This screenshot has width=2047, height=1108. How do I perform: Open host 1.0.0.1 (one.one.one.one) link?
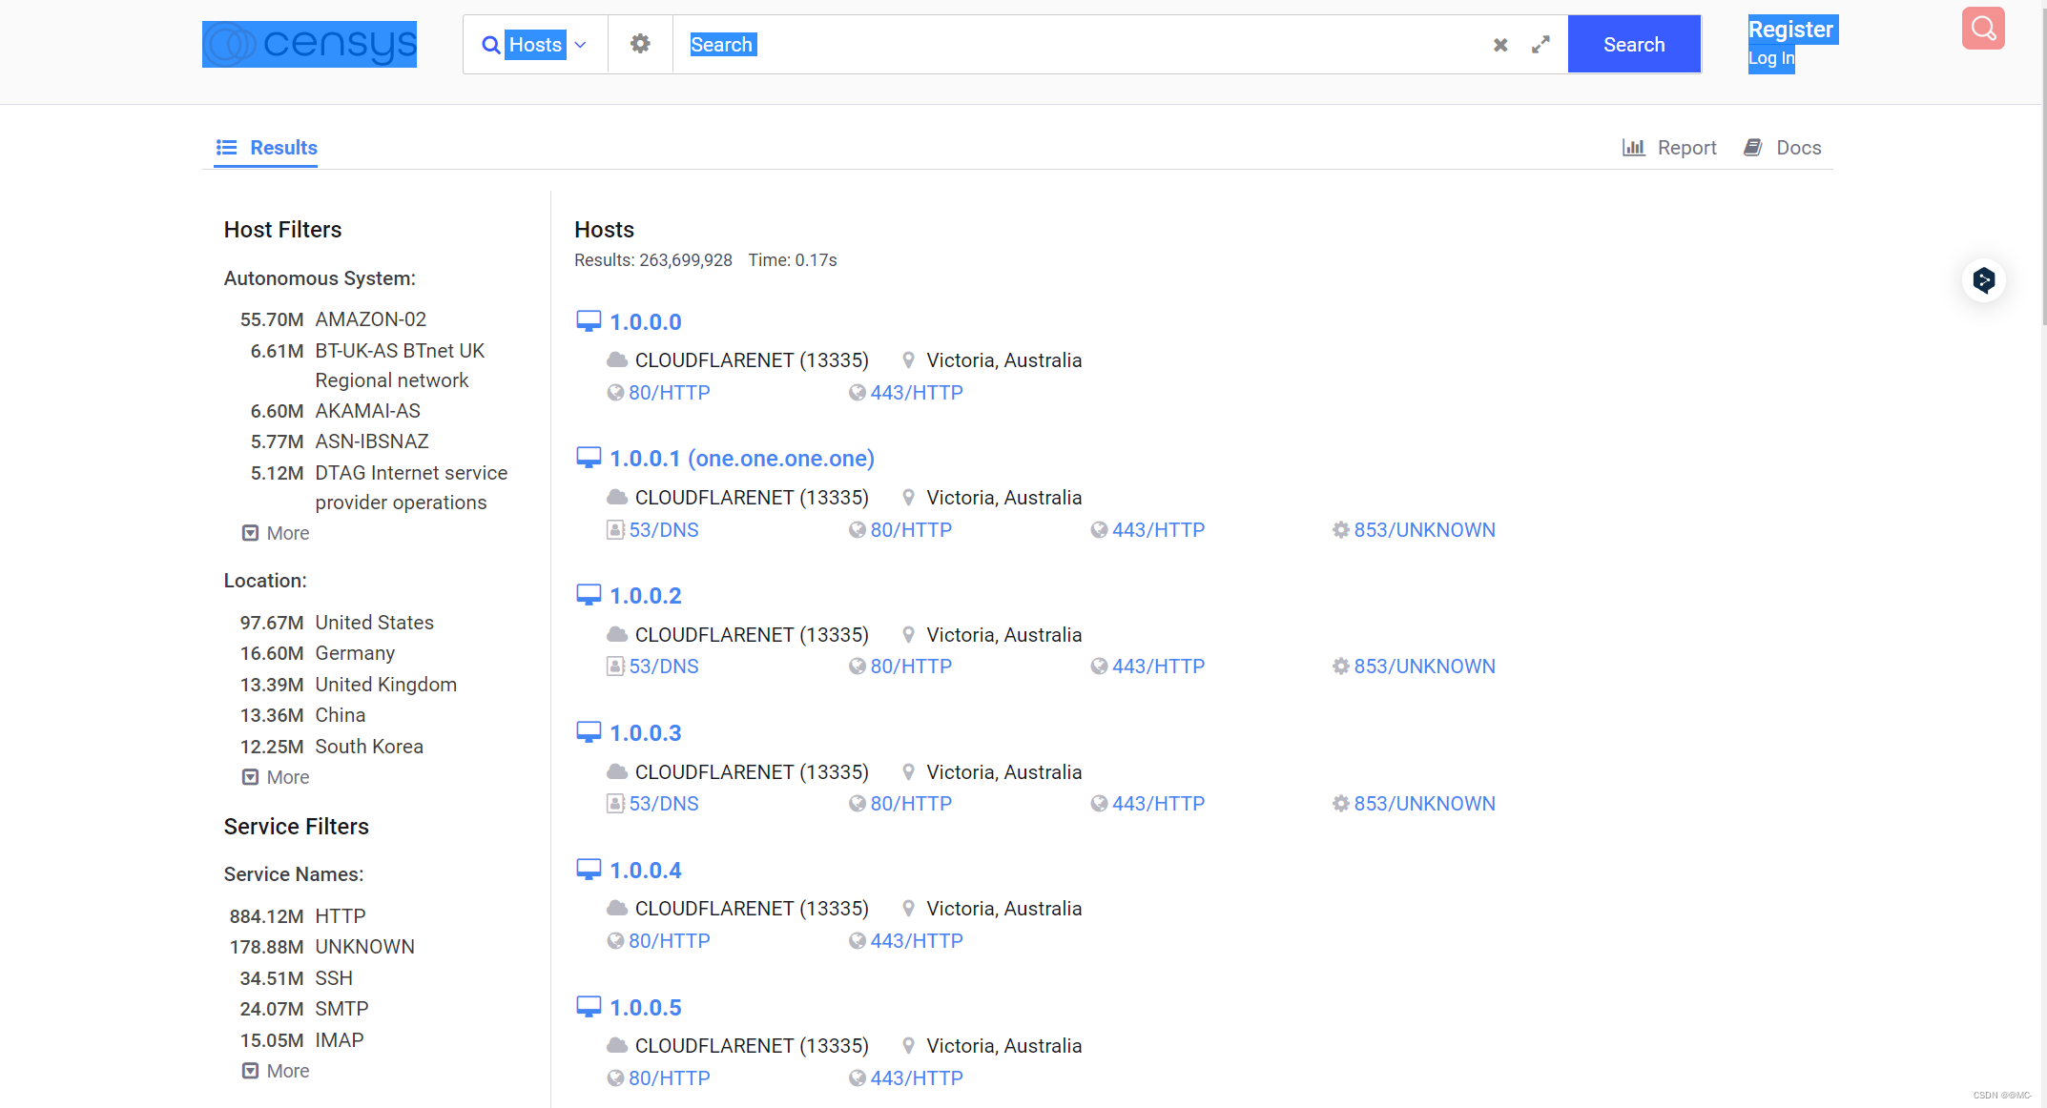point(741,459)
